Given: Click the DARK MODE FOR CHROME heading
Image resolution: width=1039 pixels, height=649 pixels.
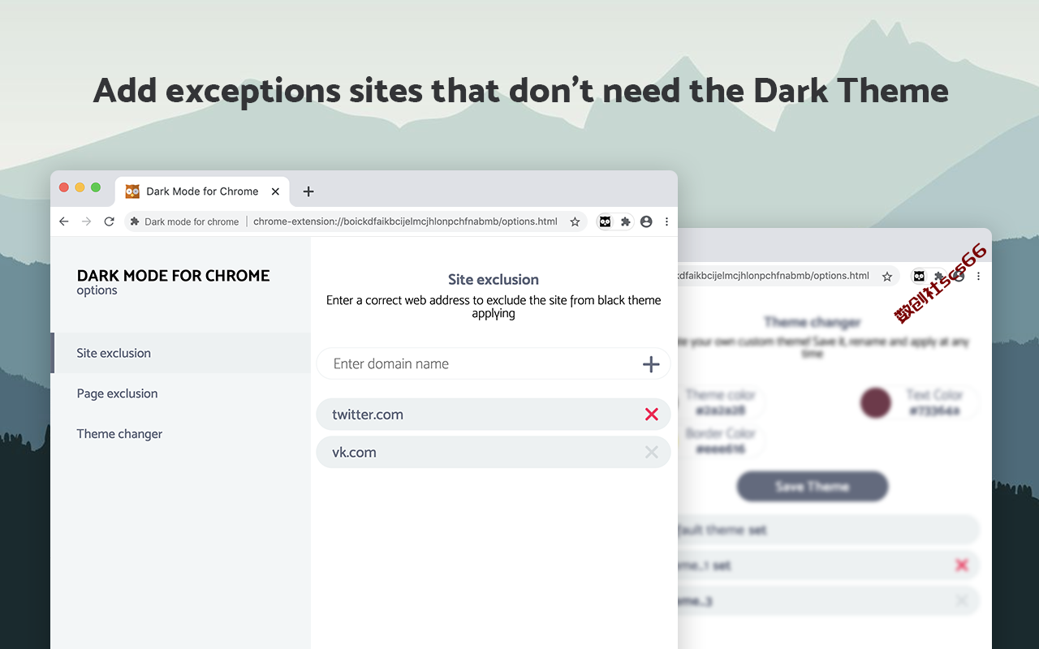Looking at the screenshot, I should click(173, 276).
